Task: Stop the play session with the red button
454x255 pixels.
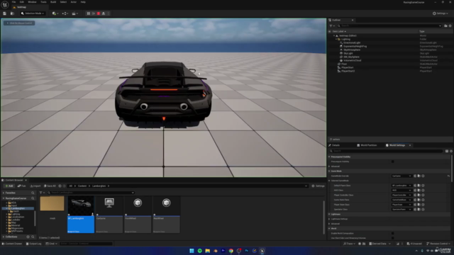Action: click(99, 13)
